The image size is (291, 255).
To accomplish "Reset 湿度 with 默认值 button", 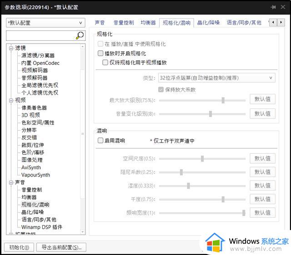I will tap(262, 186).
